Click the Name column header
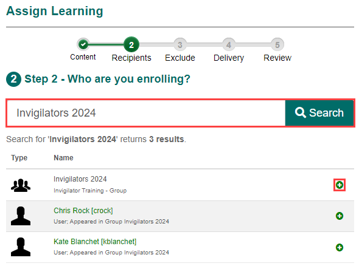Viewport: 359px width, 266px height. [63, 158]
